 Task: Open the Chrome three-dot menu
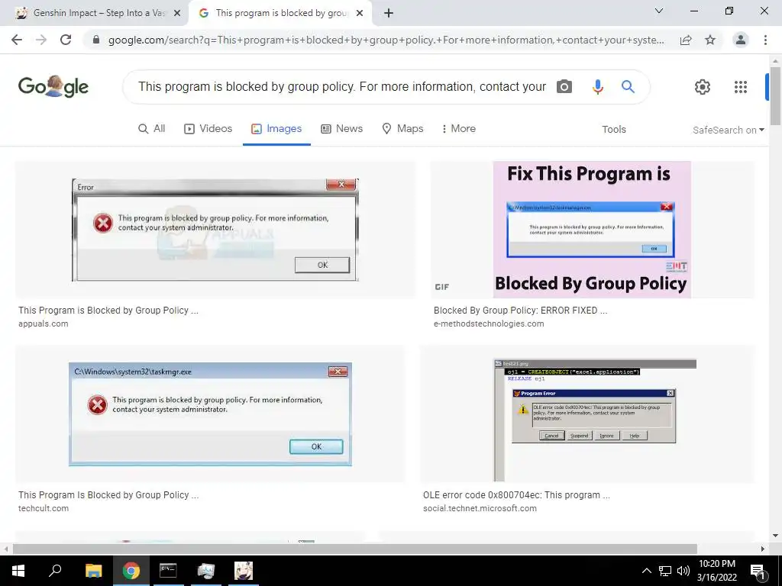tap(765, 40)
